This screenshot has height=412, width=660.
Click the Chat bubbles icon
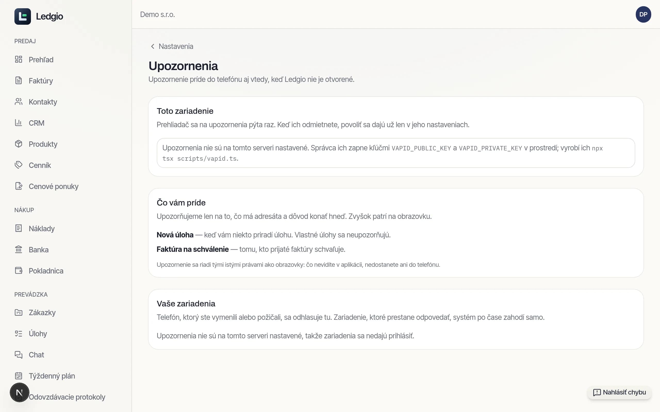19,355
